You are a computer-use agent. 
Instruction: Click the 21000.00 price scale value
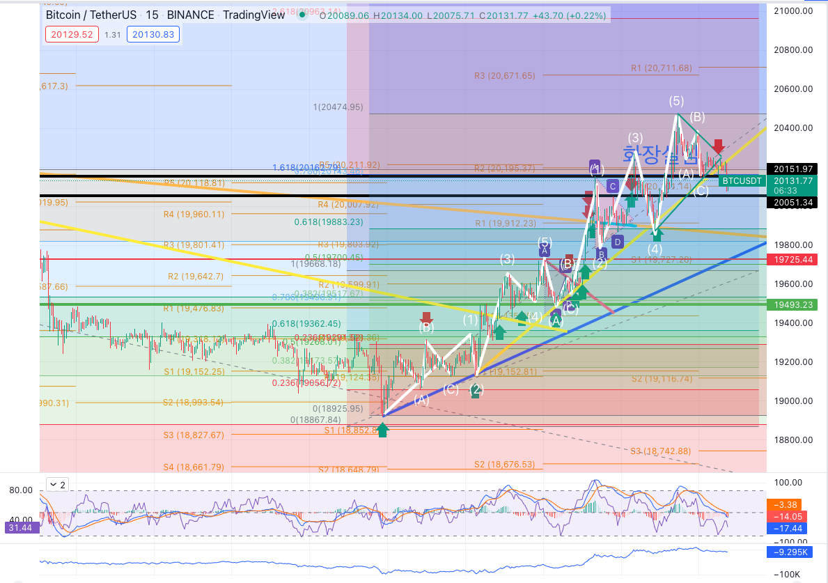pos(792,10)
